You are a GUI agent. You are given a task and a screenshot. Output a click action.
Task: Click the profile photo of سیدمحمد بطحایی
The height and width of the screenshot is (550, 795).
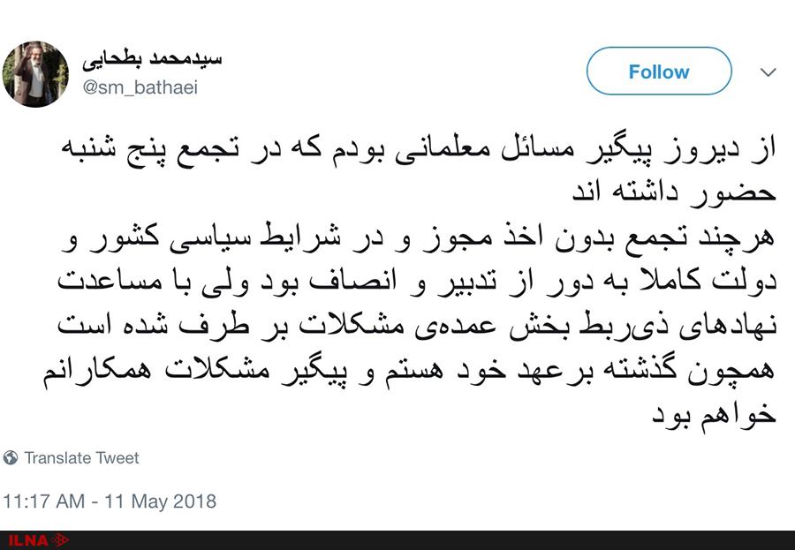(35, 75)
